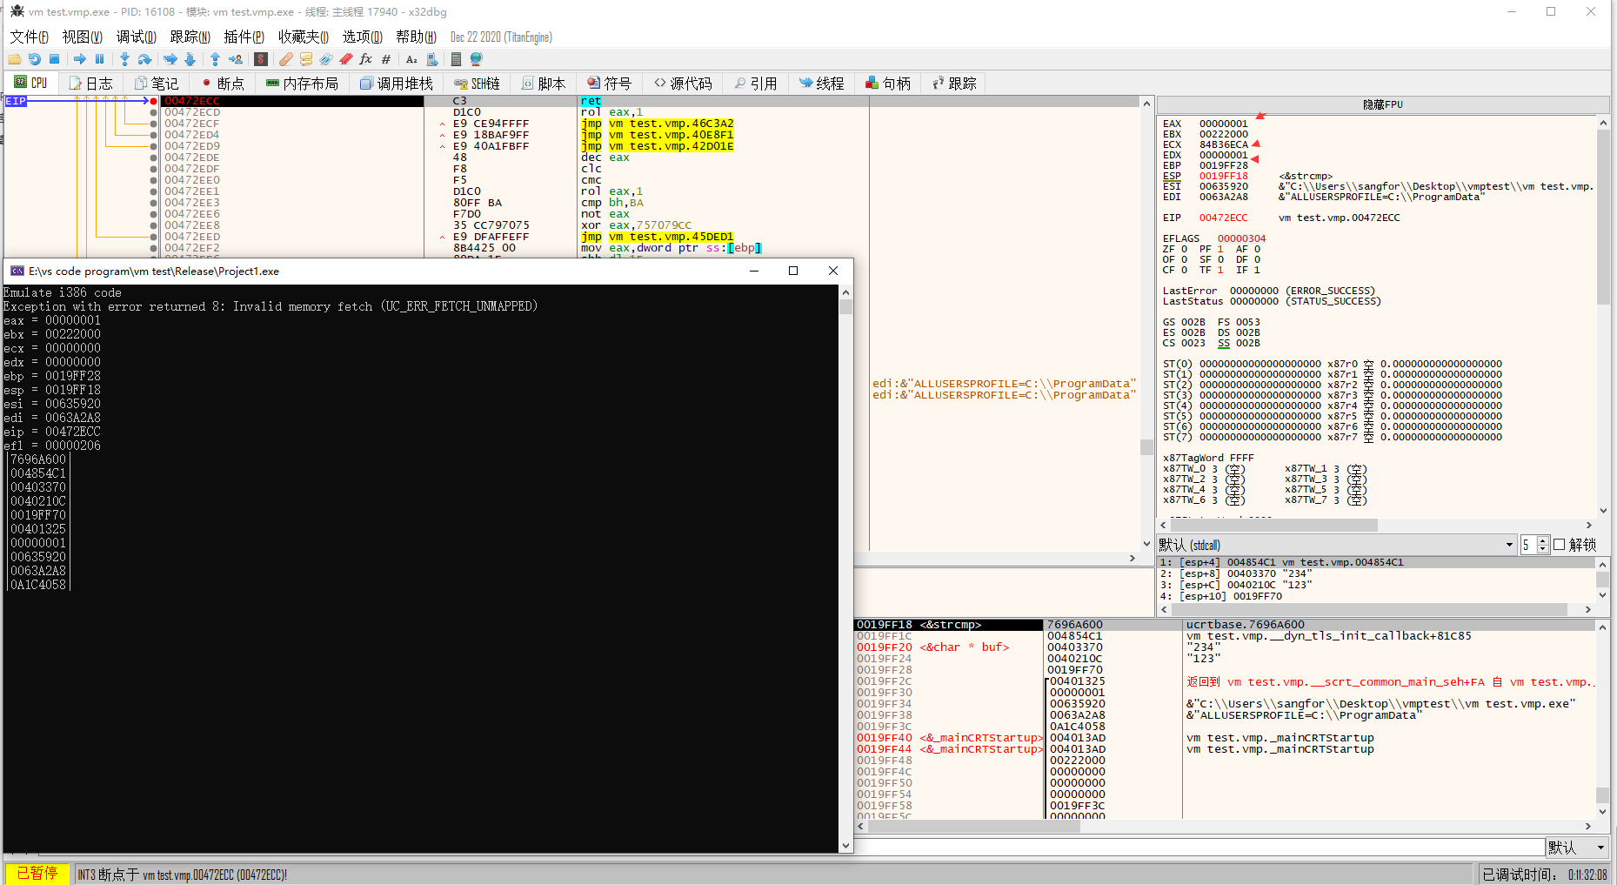Viewport: 1617px width, 885px height.
Task: Switch to the 断点 tab
Action: click(x=223, y=84)
